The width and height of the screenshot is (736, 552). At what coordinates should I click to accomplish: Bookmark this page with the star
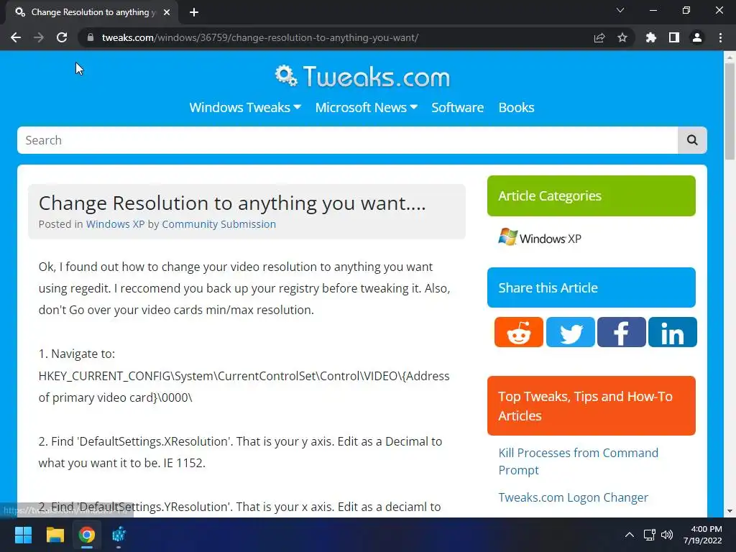[x=622, y=37]
